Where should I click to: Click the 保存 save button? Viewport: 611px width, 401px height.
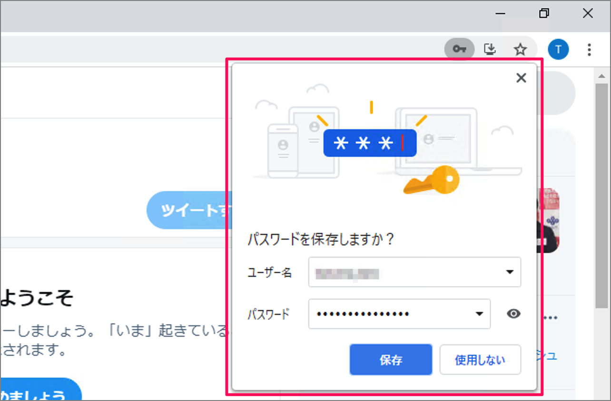[391, 360]
